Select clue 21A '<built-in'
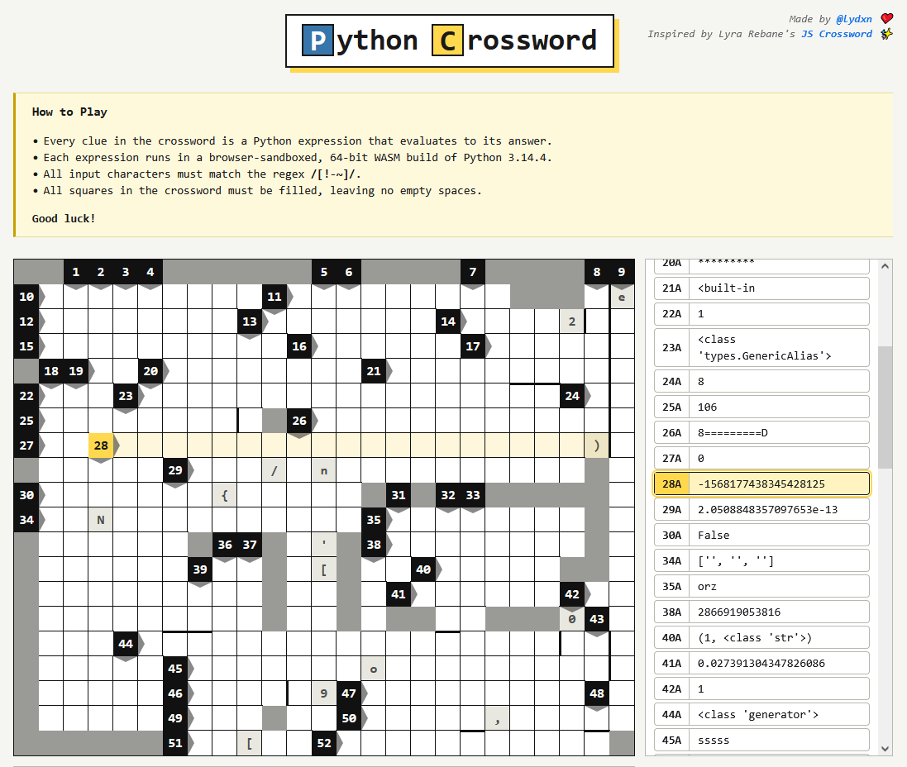The image size is (907, 767). 761,288
